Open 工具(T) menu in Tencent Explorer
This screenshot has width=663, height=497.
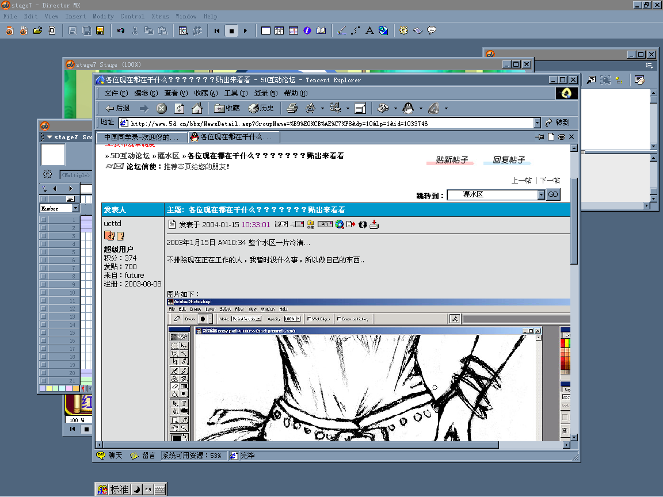pyautogui.click(x=236, y=93)
